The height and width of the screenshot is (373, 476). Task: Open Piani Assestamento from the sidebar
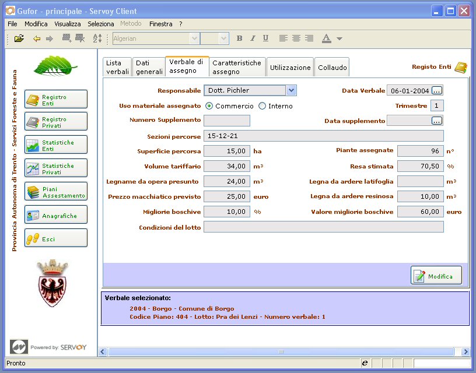pyautogui.click(x=56, y=191)
